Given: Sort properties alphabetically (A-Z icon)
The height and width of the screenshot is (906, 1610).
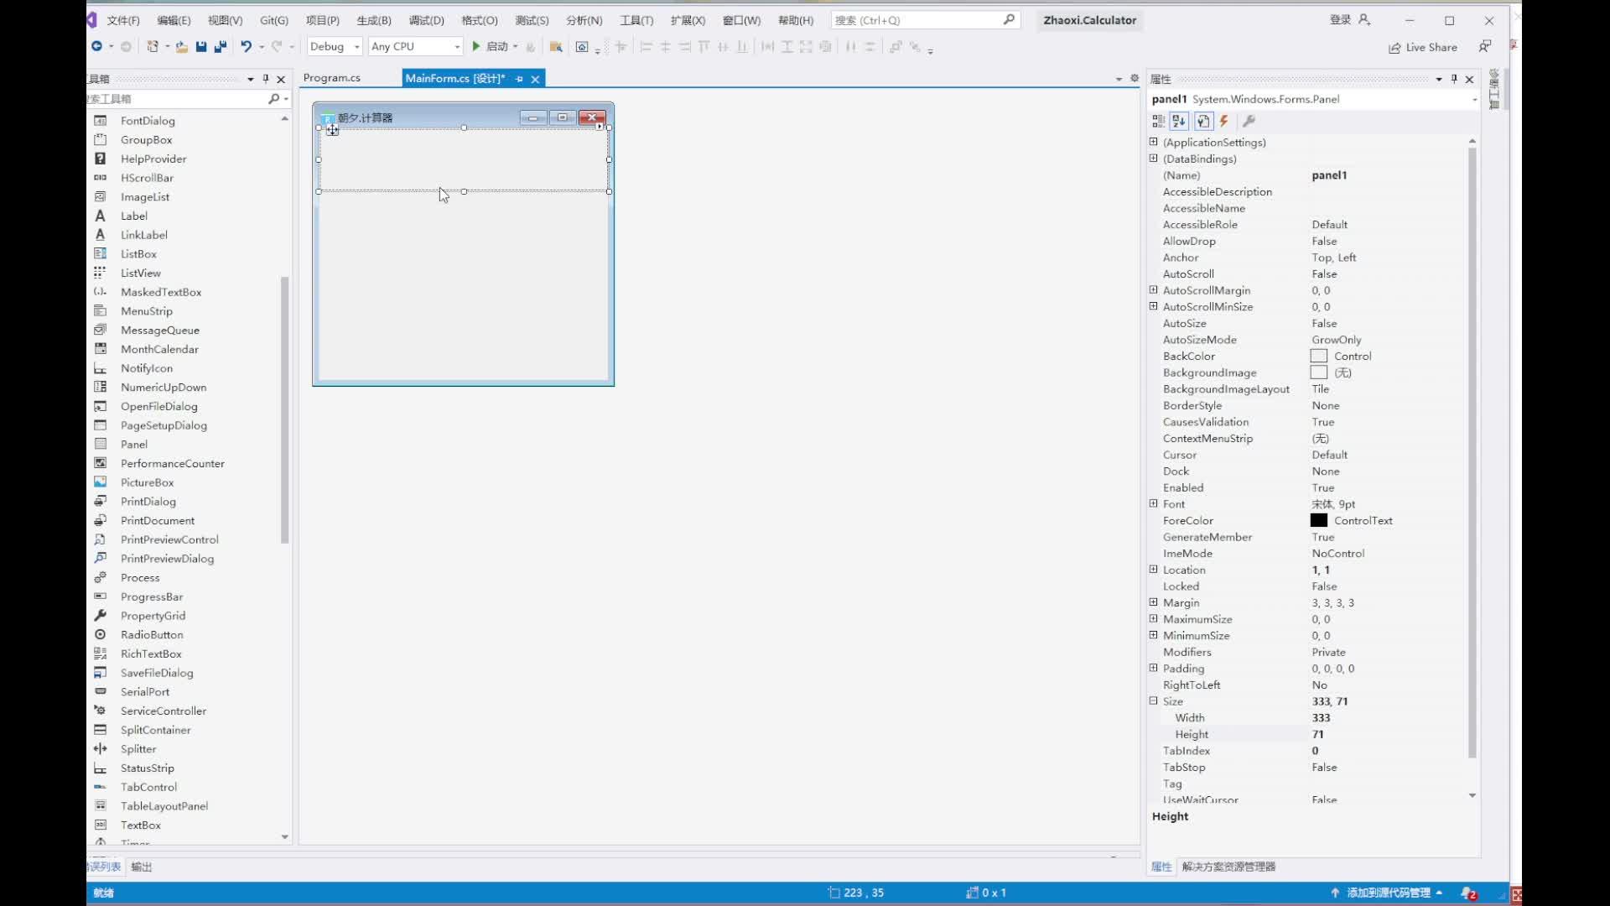Looking at the screenshot, I should pyautogui.click(x=1179, y=121).
